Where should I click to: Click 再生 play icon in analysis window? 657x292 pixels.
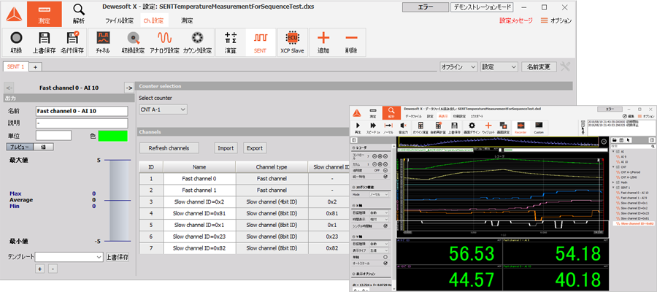point(358,127)
